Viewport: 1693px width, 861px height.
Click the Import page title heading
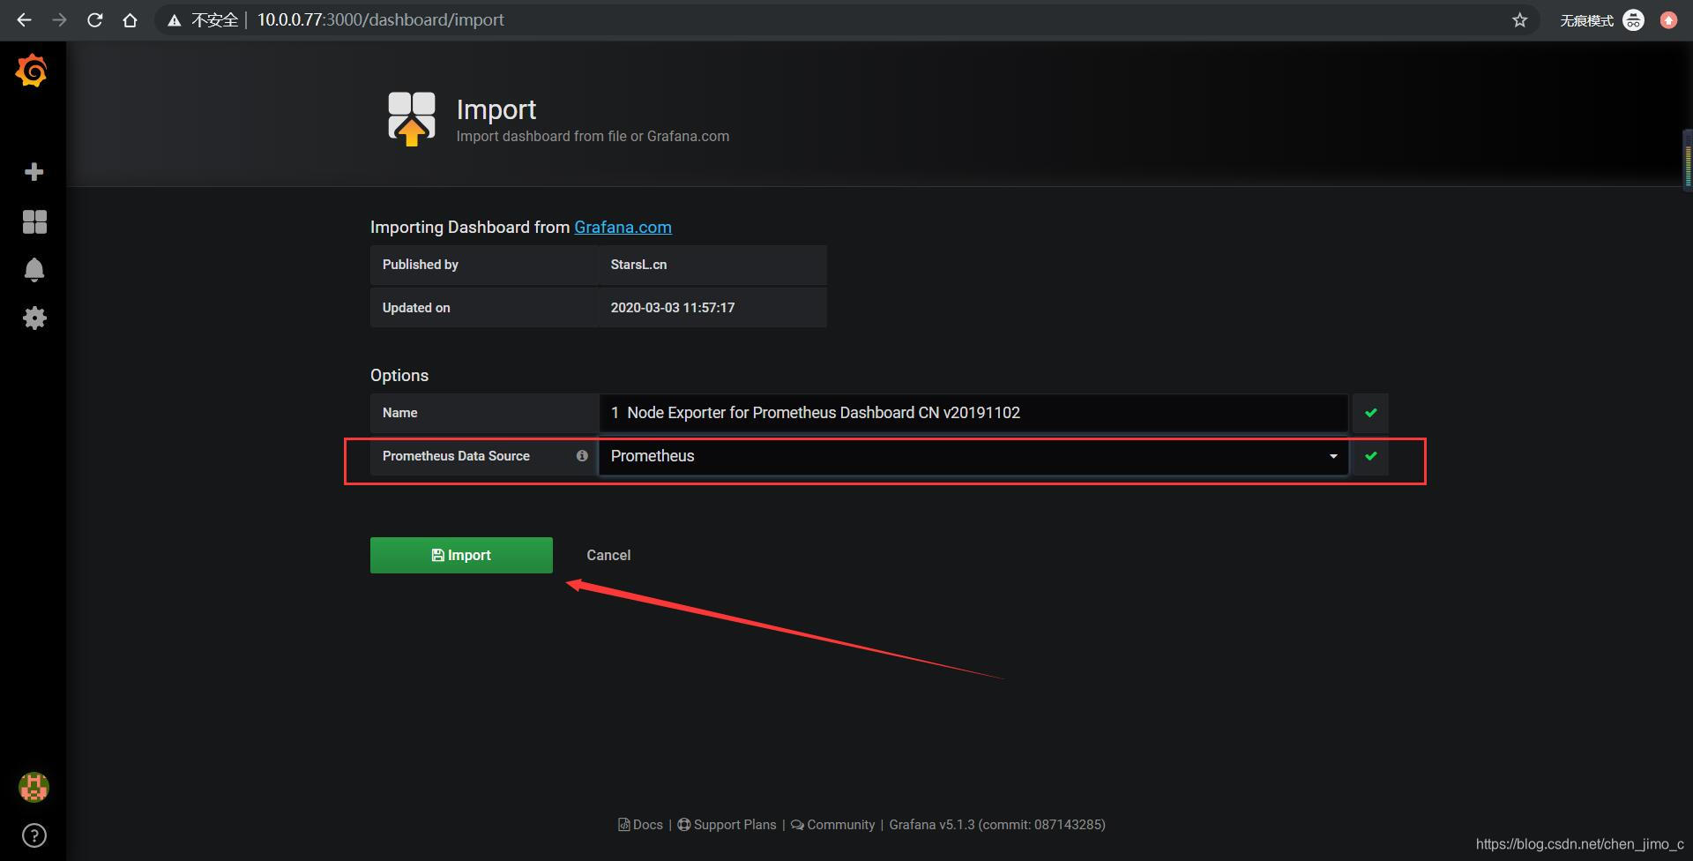[x=496, y=109]
